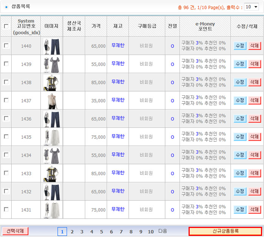Click 삭제 button for product 1440

coord(255,46)
